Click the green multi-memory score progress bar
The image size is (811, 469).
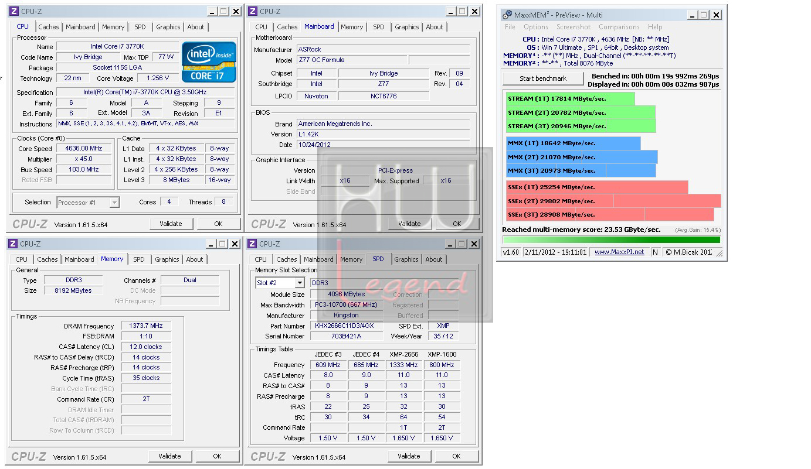click(611, 239)
